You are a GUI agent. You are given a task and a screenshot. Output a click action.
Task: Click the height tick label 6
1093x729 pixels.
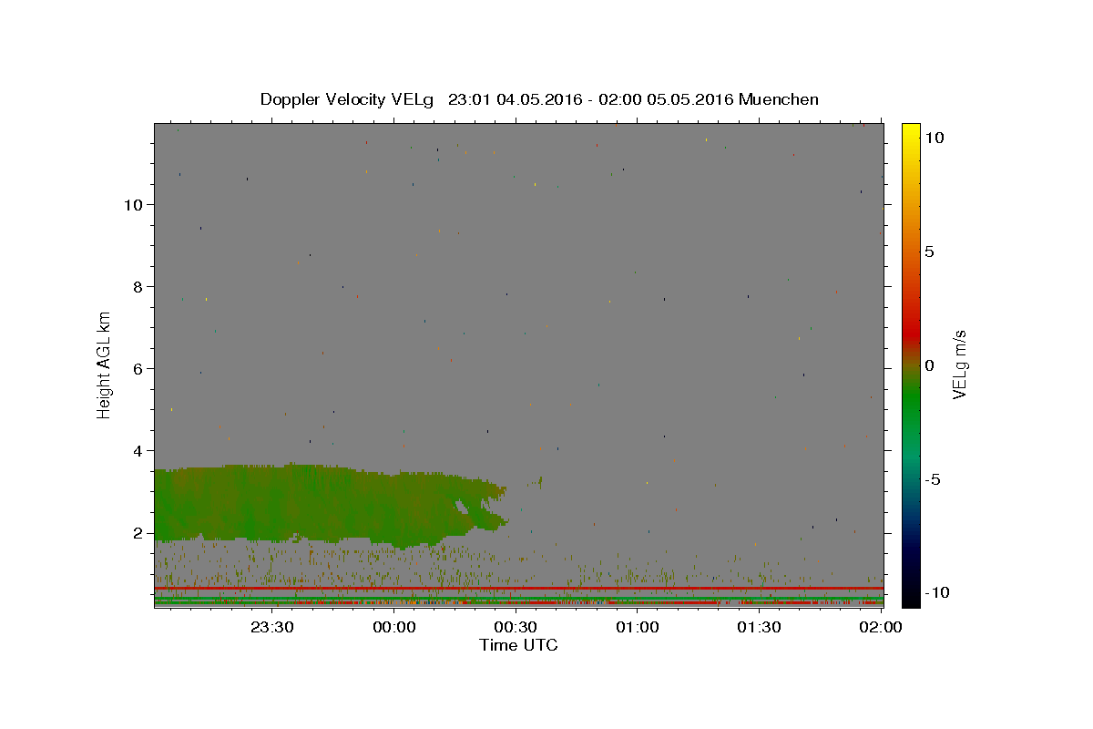[139, 368]
